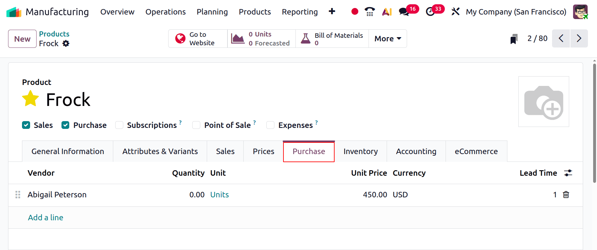Click the 2 / 80 pager counter

[x=537, y=38]
